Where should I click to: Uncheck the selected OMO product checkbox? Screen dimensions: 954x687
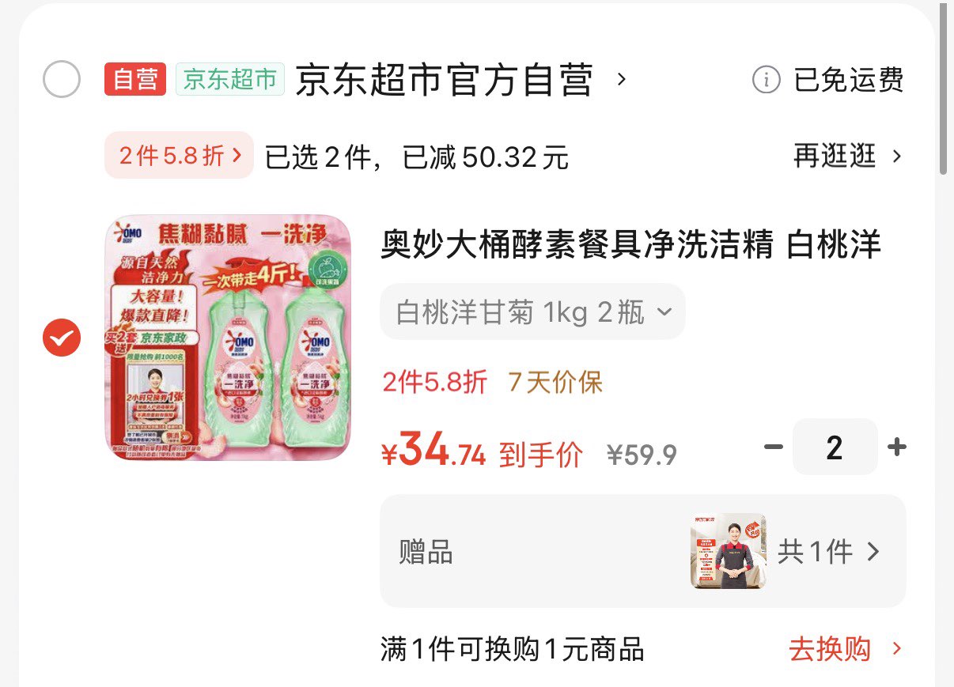click(x=61, y=338)
